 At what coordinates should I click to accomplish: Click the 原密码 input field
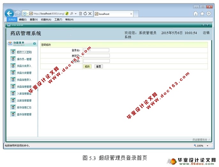click(96, 56)
